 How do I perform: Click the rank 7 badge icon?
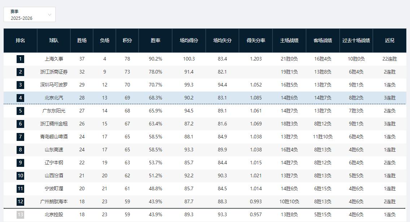coord(21,137)
